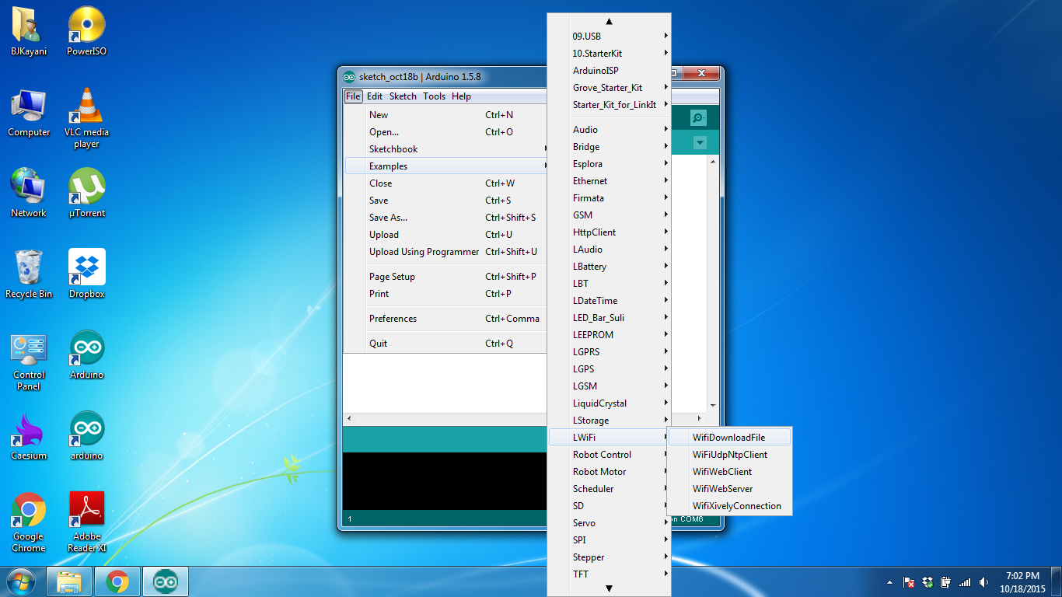The height and width of the screenshot is (597, 1062).
Task: Open File Explorer from the taskbar
Action: click(x=69, y=581)
